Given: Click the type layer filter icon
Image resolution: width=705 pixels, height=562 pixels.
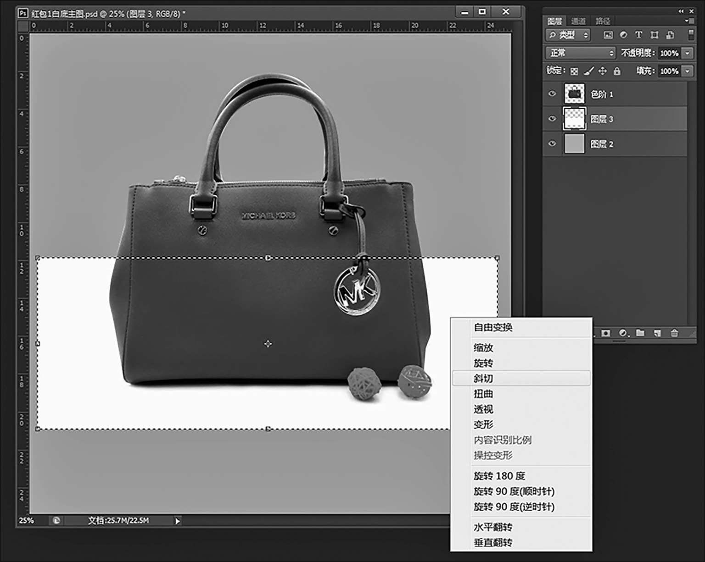Looking at the screenshot, I should point(638,35).
